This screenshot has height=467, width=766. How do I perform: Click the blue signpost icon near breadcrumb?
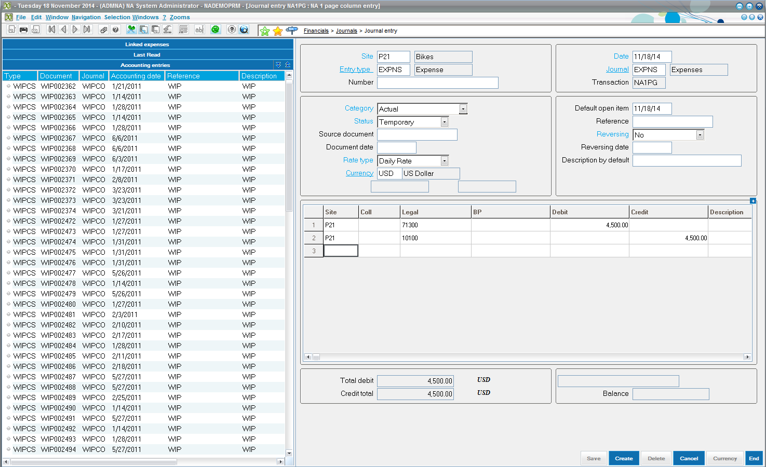tap(292, 31)
